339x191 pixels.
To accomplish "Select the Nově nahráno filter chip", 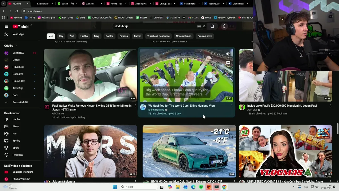I will 184,36.
